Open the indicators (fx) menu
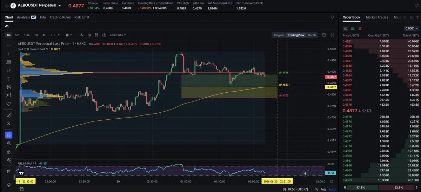This screenshot has height=192, width=421. [82, 35]
